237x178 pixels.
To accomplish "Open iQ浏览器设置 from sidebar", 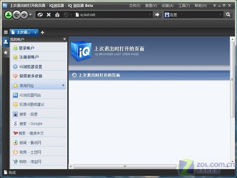I will click(x=38, y=66).
